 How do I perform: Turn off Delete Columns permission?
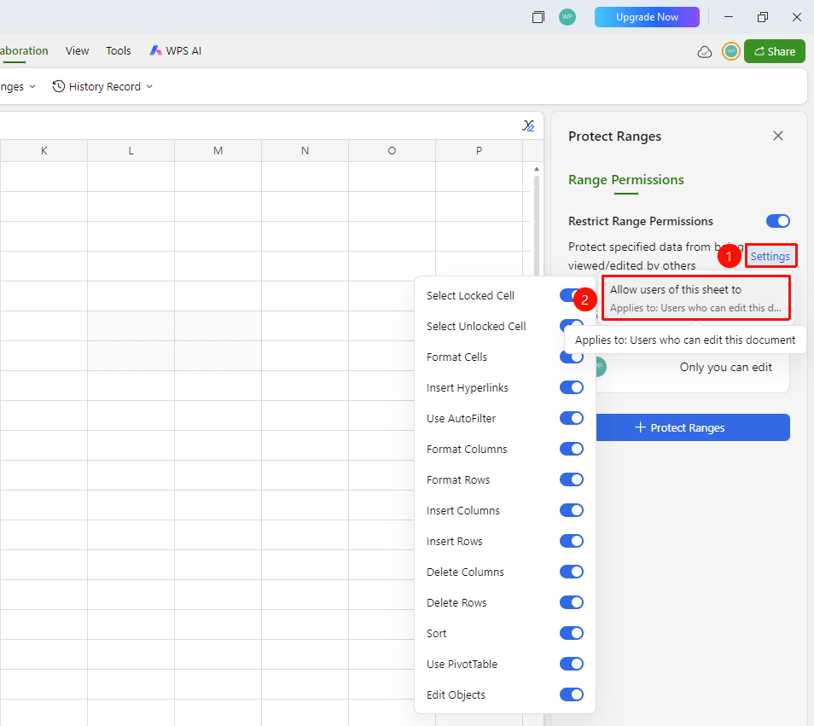pos(572,572)
